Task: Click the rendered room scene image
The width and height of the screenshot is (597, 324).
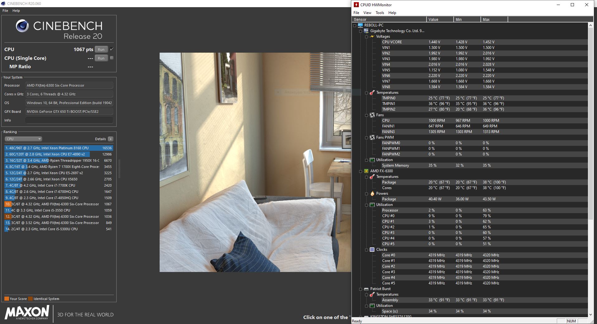Action: click(255, 162)
